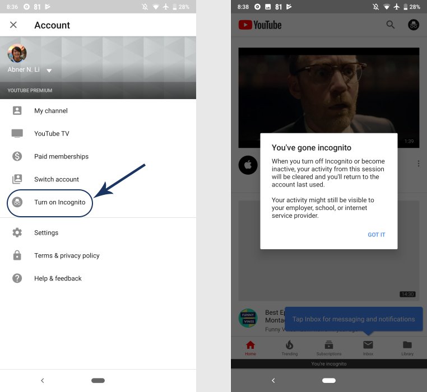The width and height of the screenshot is (427, 392).
Task: Tap the Abner N. Li profile avatar
Action: [x=17, y=53]
